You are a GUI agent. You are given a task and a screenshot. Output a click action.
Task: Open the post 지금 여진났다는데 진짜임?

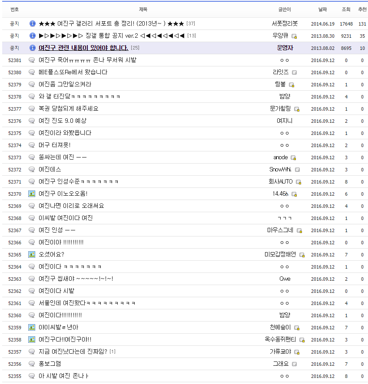point(73,351)
